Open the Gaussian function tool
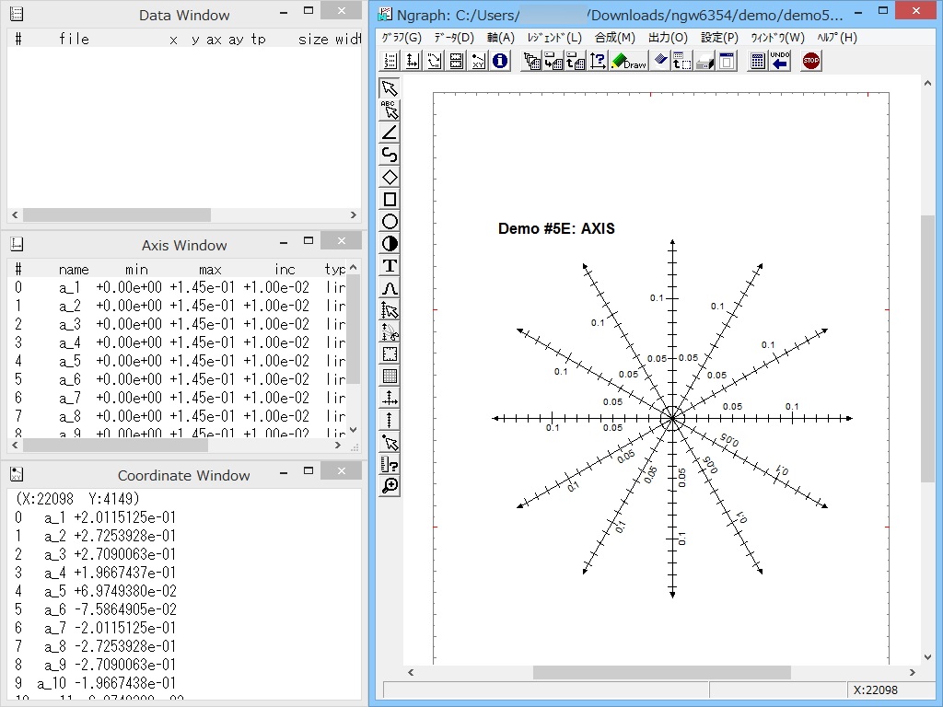Screen dimensions: 943x707 [x=388, y=287]
